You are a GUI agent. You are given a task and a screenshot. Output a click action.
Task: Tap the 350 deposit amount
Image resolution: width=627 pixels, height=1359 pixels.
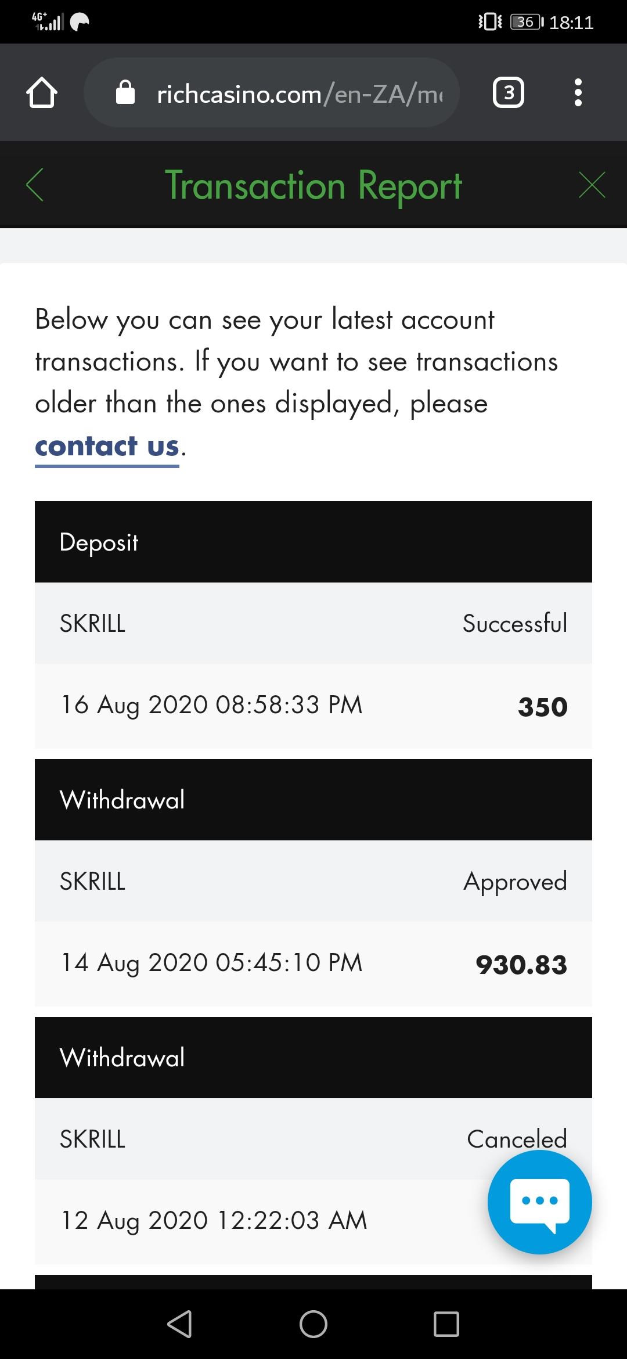[542, 707]
